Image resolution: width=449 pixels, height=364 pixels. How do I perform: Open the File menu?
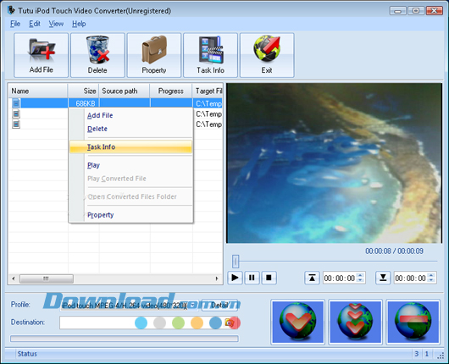click(15, 24)
